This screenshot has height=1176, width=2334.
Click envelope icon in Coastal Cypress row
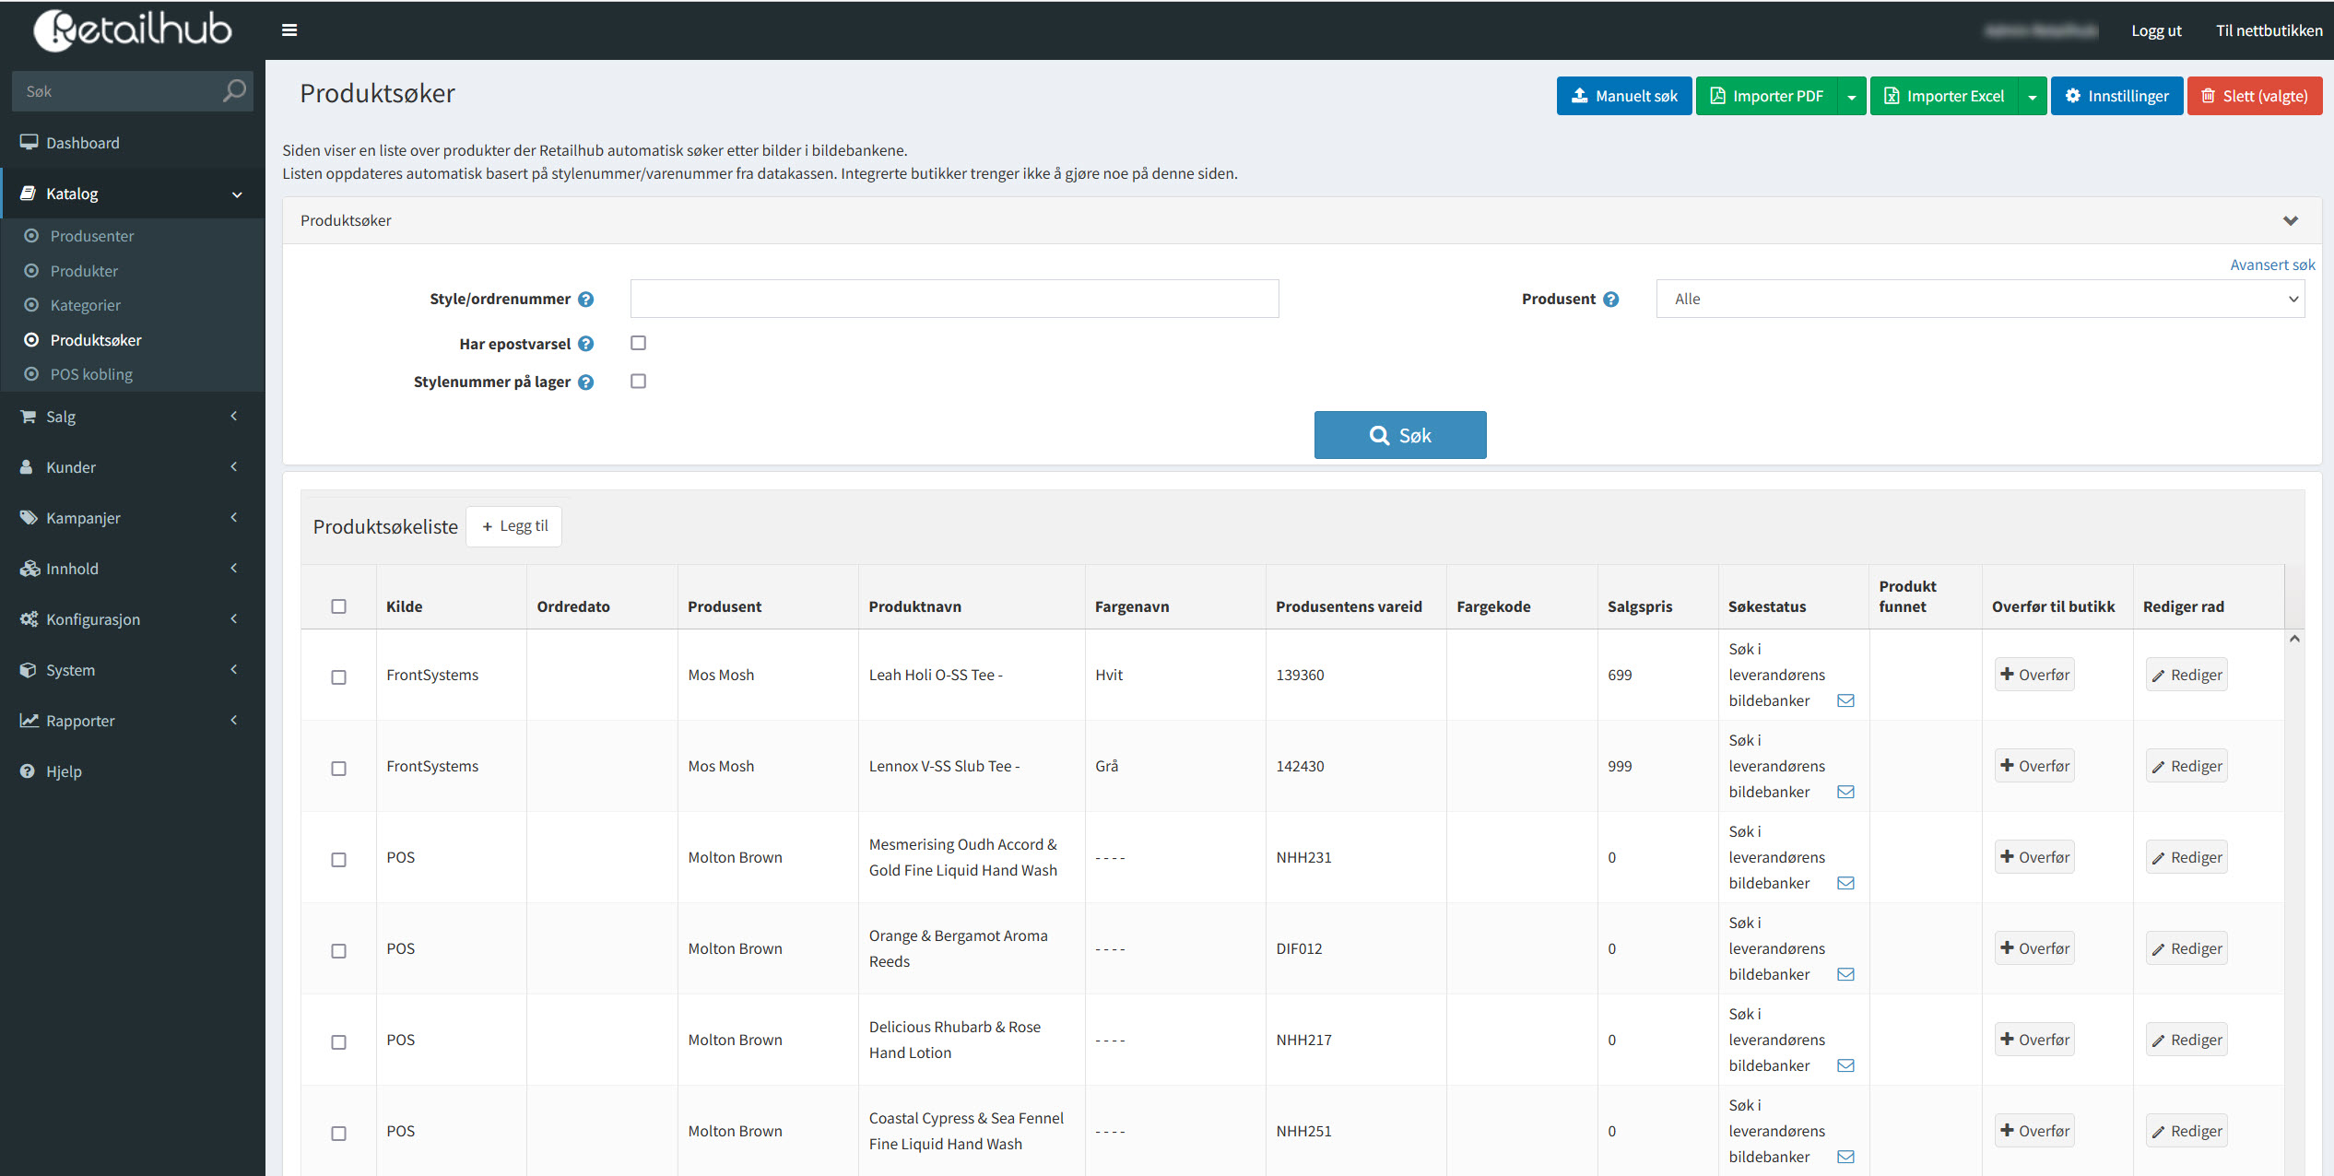[1845, 1157]
